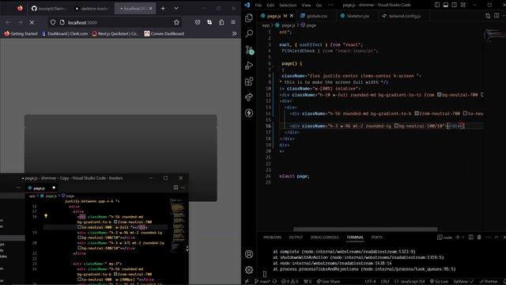The height and width of the screenshot is (285, 506).
Task: Click the horizontal scrollbar of the code editor
Action: pyautogui.click(x=365, y=230)
